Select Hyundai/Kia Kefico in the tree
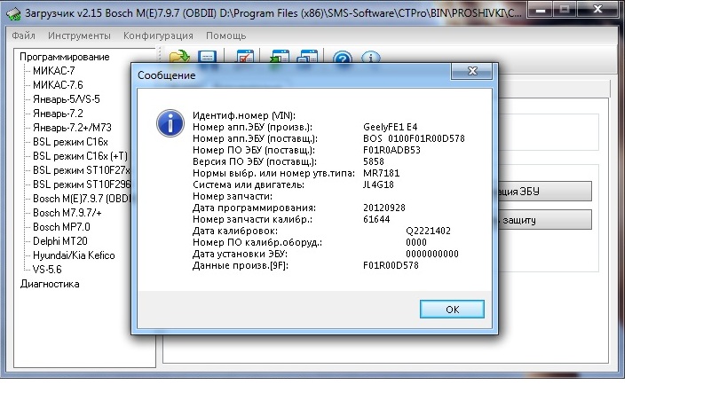This screenshot has height=408, width=727. tap(74, 255)
